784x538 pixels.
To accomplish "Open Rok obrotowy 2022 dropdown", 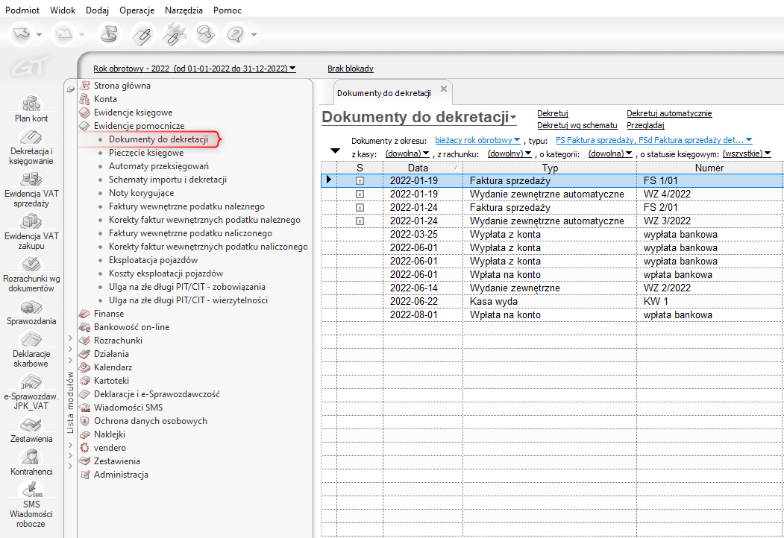I will [x=194, y=69].
